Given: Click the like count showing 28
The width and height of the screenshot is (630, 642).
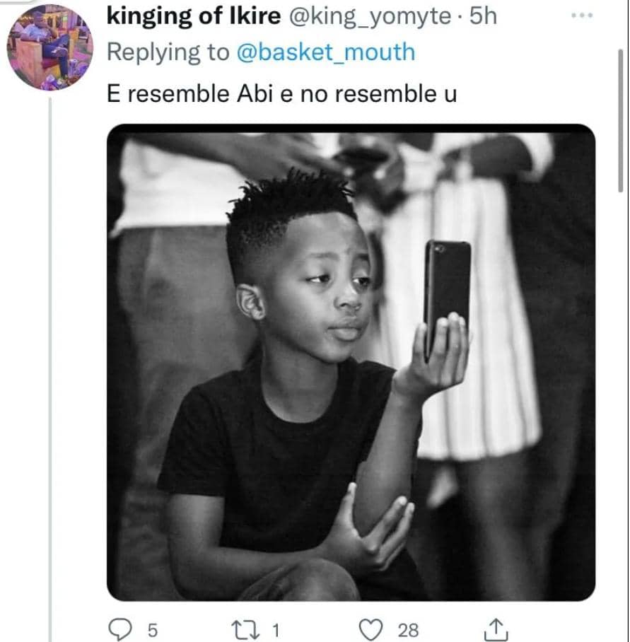Looking at the screenshot, I should click(x=408, y=629).
